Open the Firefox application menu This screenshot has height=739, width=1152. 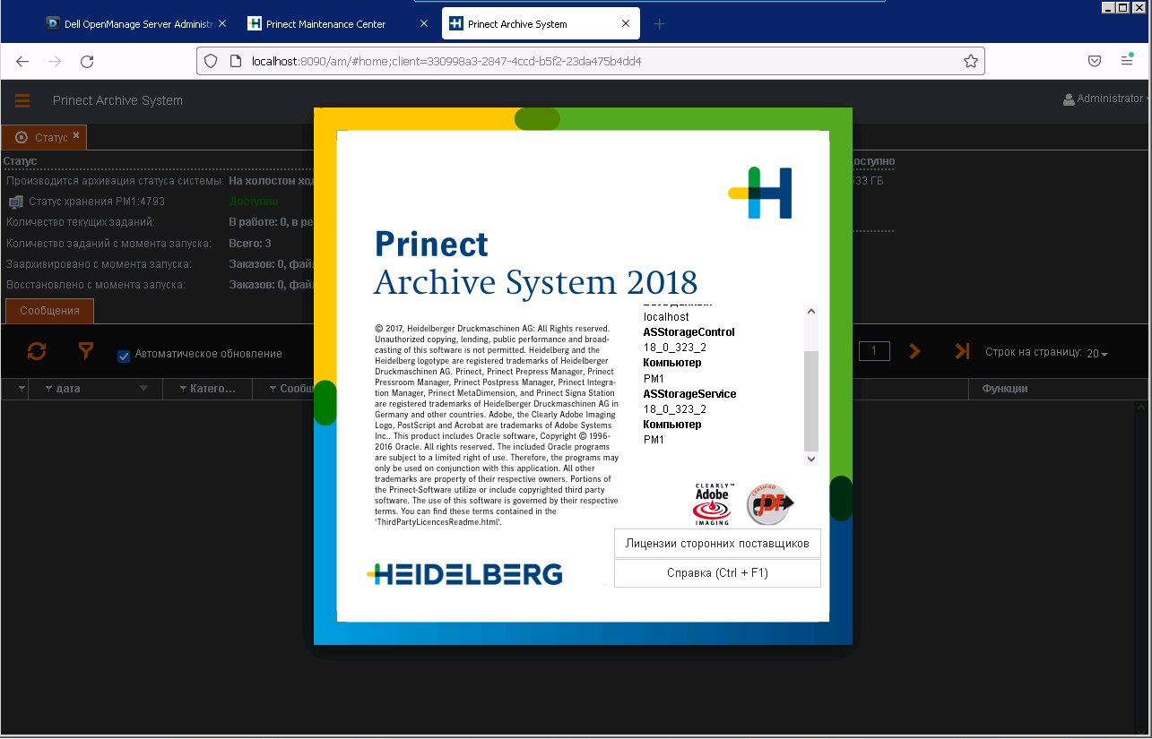click(1127, 61)
